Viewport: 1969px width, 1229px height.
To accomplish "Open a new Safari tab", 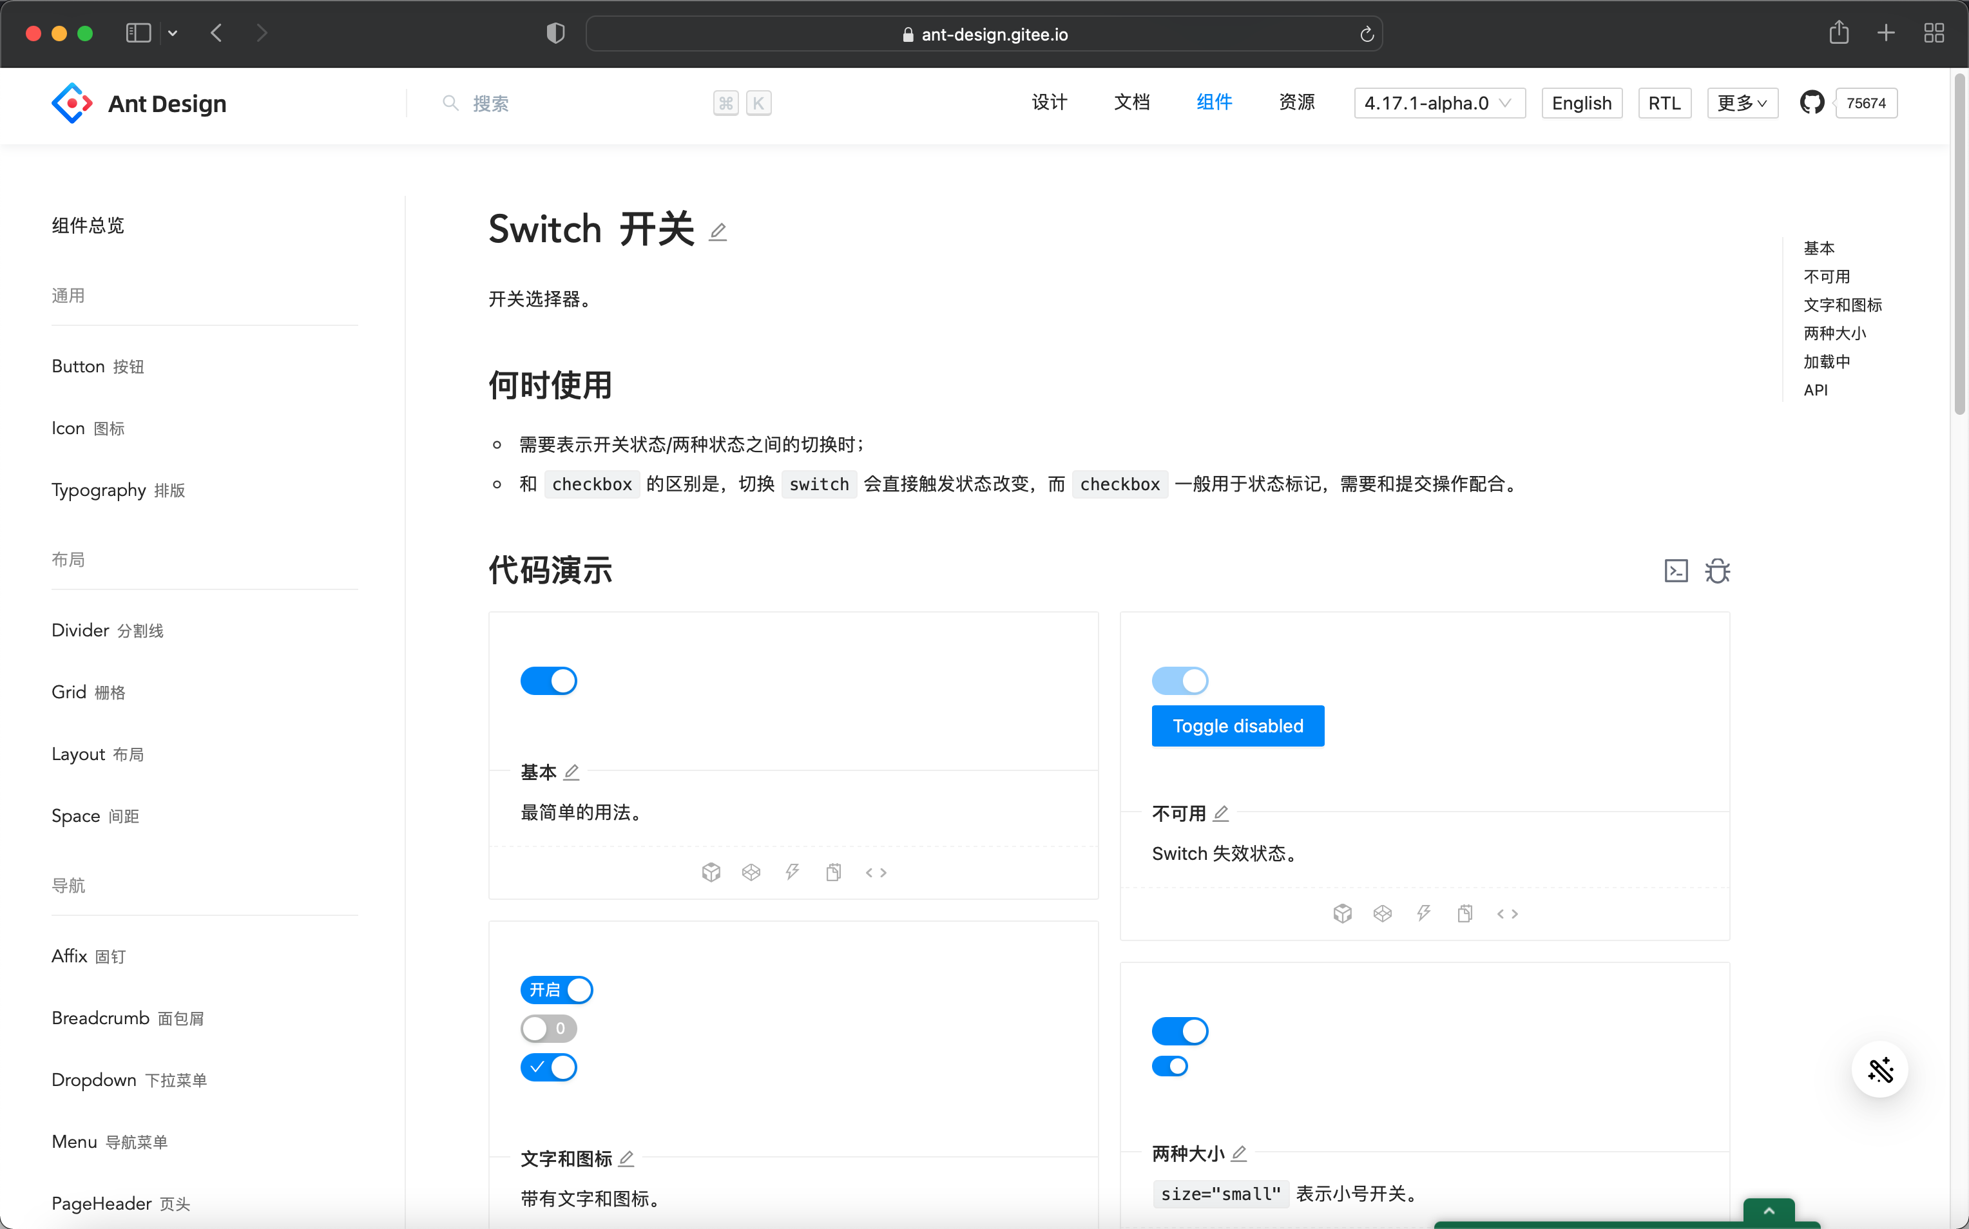I will pyautogui.click(x=1886, y=32).
